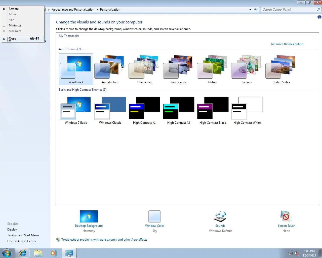Image resolution: width=322 pixels, height=258 pixels.
Task: Click the search magnifier icon
Action: (x=318, y=10)
